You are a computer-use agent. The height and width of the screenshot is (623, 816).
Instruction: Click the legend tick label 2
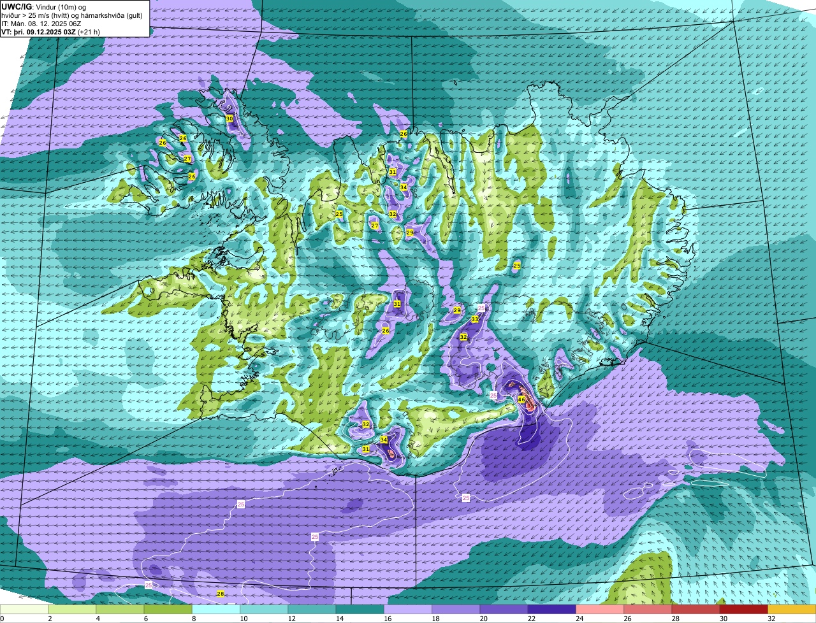click(x=49, y=619)
